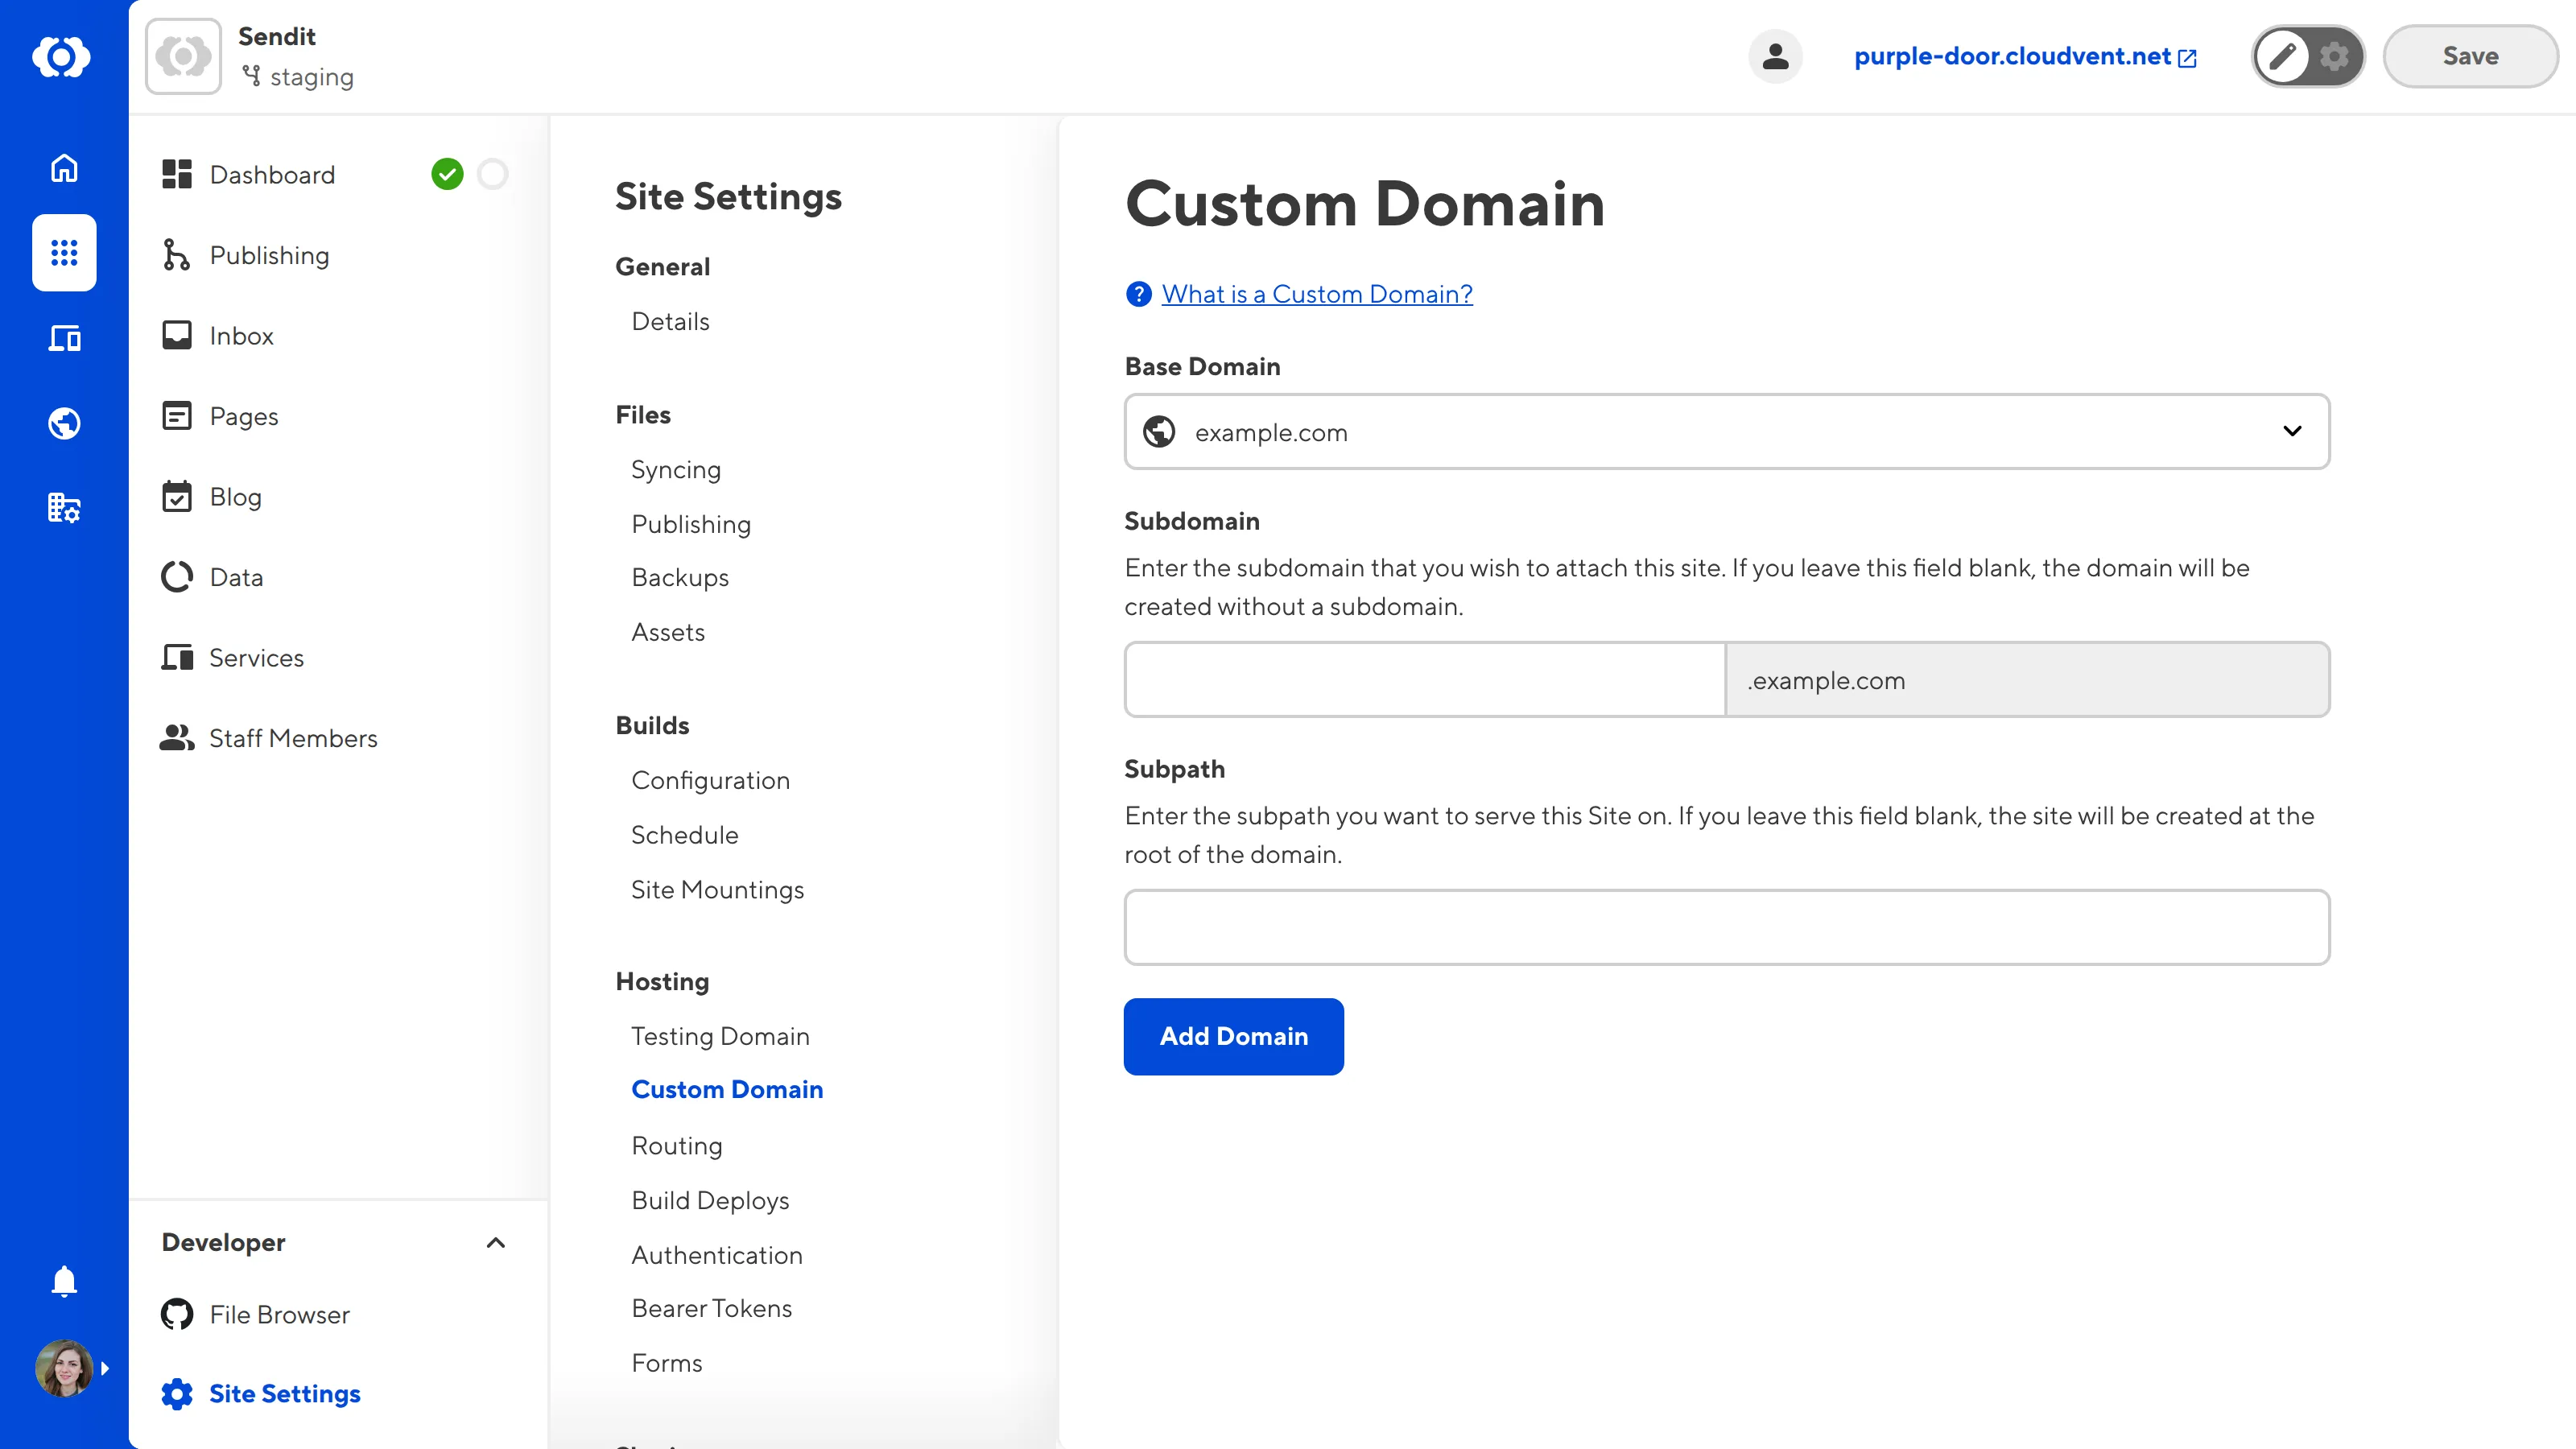Switch to the Testing Domain section

720,1036
